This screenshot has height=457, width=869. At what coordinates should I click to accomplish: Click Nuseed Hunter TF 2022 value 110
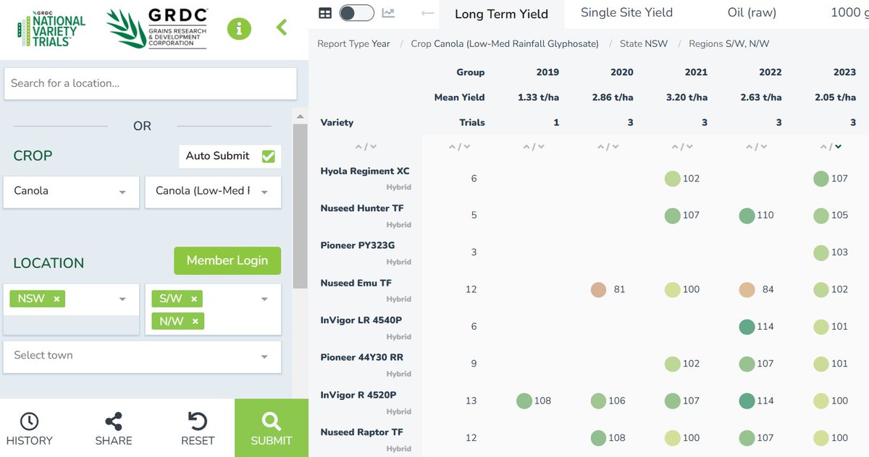tap(765, 215)
